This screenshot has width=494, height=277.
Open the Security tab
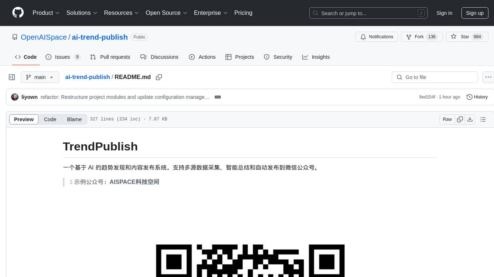(x=278, y=57)
